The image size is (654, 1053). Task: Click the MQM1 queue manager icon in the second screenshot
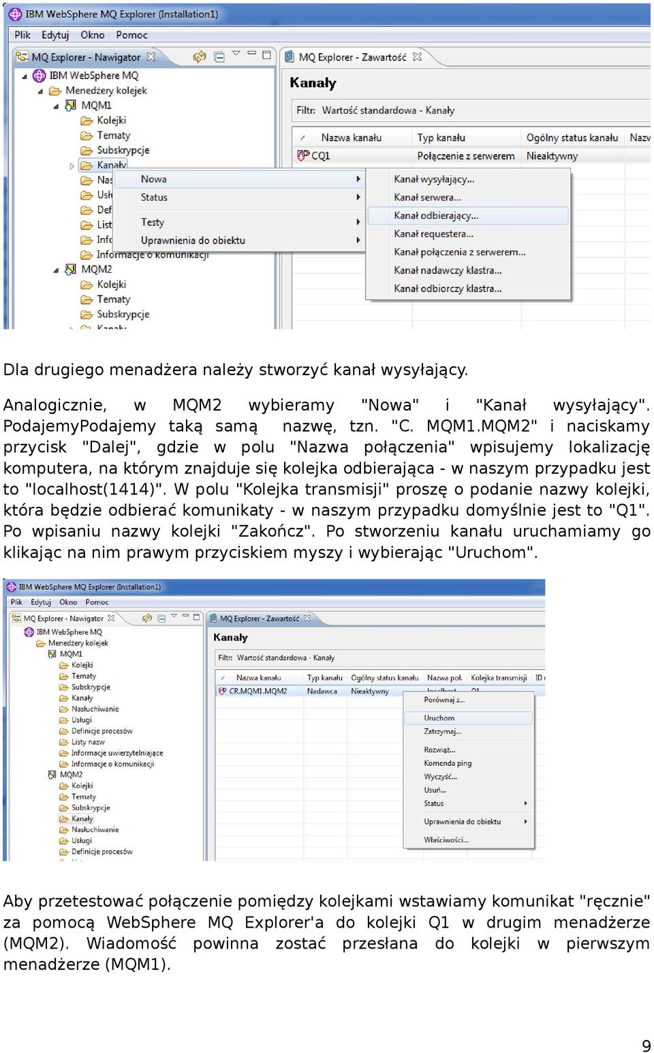click(x=52, y=654)
